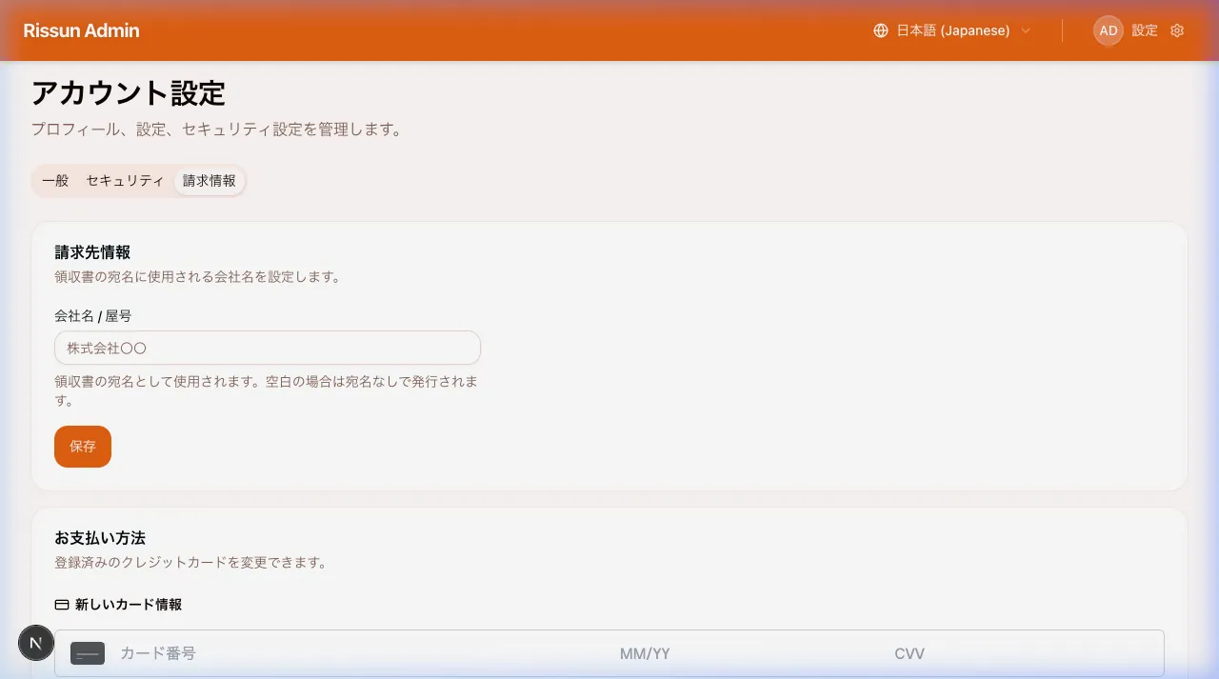
Task: Click the card icon beside 新しいカード情報
Action: coord(62,604)
